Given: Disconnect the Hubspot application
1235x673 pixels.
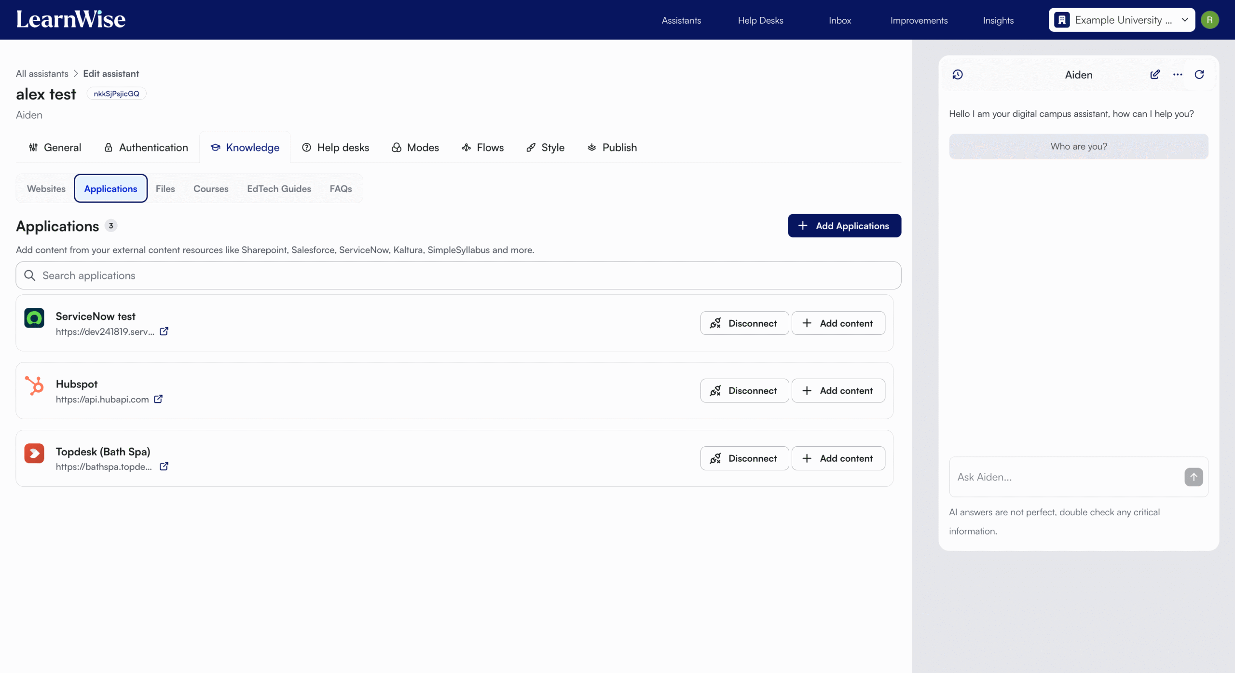Looking at the screenshot, I should tap(744, 390).
